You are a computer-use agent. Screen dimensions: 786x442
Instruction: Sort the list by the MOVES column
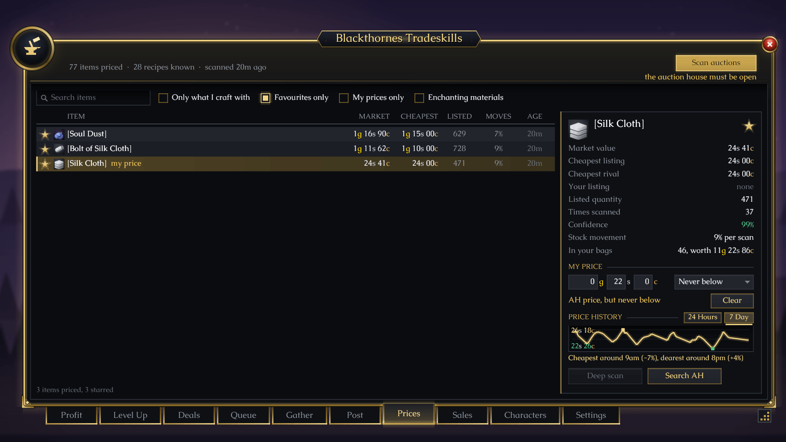[x=498, y=116]
